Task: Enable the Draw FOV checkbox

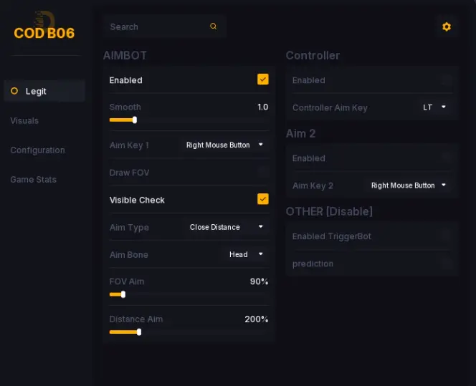Action: coord(263,172)
